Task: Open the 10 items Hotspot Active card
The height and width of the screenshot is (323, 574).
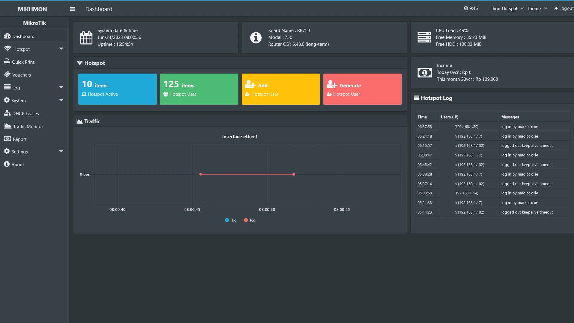Action: point(118,89)
